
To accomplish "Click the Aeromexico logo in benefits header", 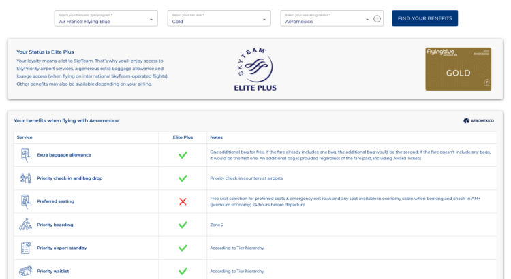I will [478, 120].
